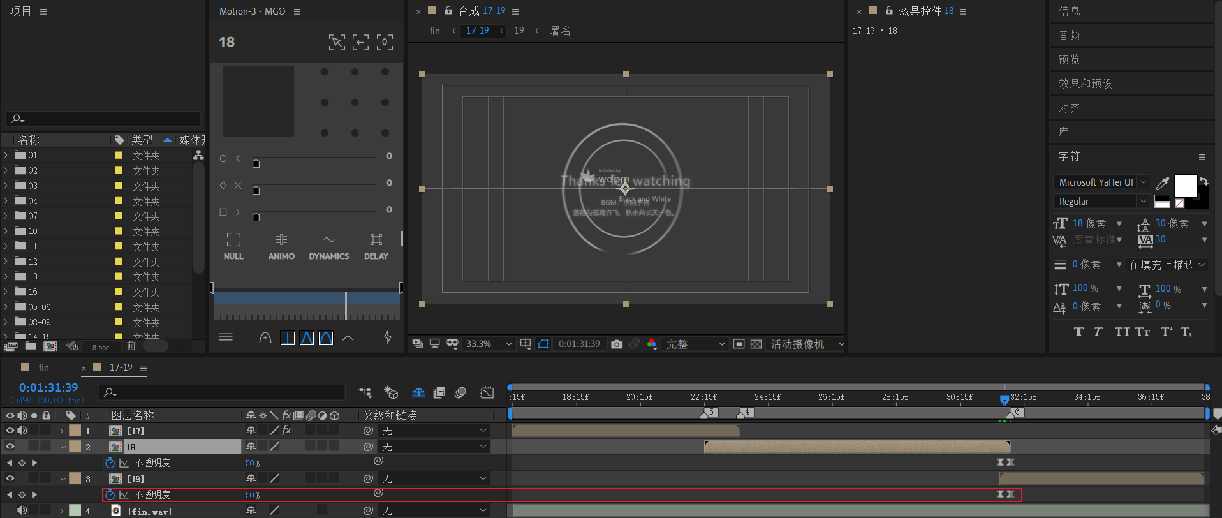The height and width of the screenshot is (518, 1222).
Task: Open the 17-19 timeline tab menu
Action: (144, 368)
